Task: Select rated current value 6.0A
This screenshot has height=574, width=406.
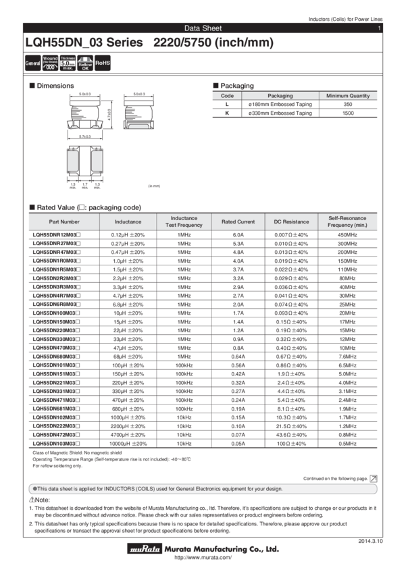Action: (x=238, y=235)
